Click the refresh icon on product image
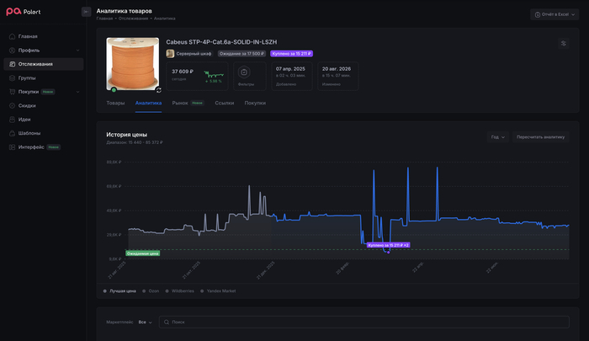 point(158,90)
